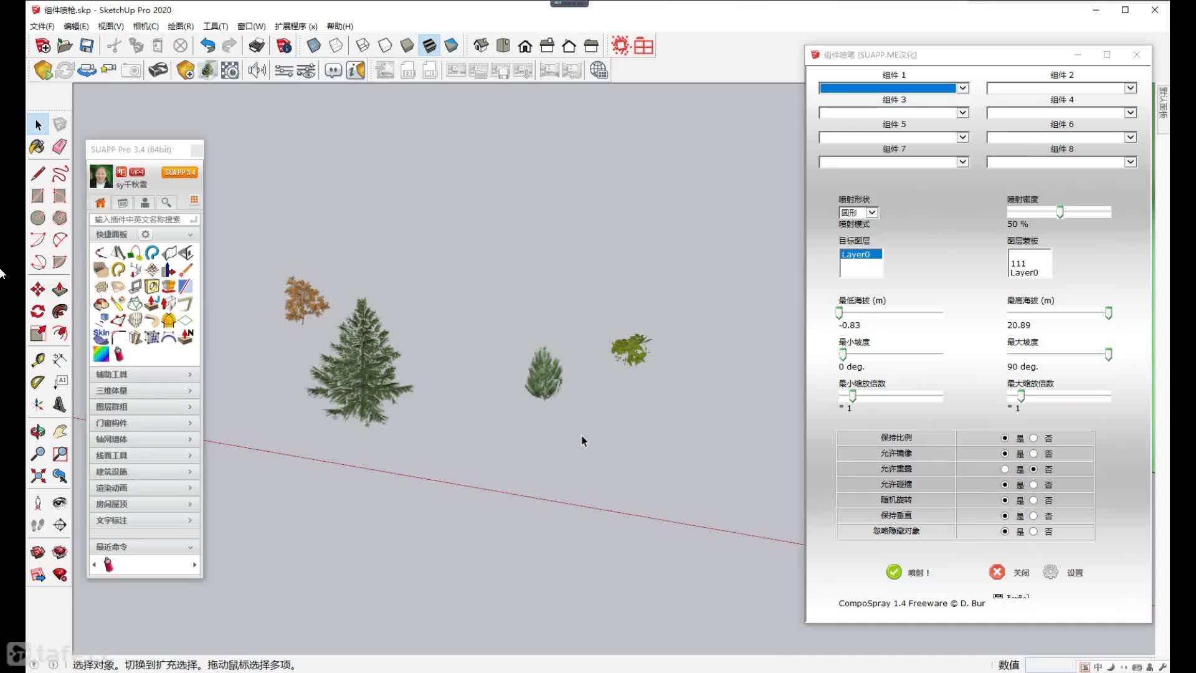
Task: Choose the Tape Measure tool
Action: pos(38,360)
